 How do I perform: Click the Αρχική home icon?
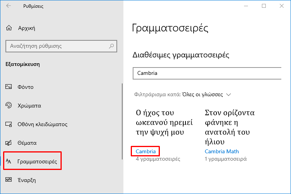click(x=9, y=28)
